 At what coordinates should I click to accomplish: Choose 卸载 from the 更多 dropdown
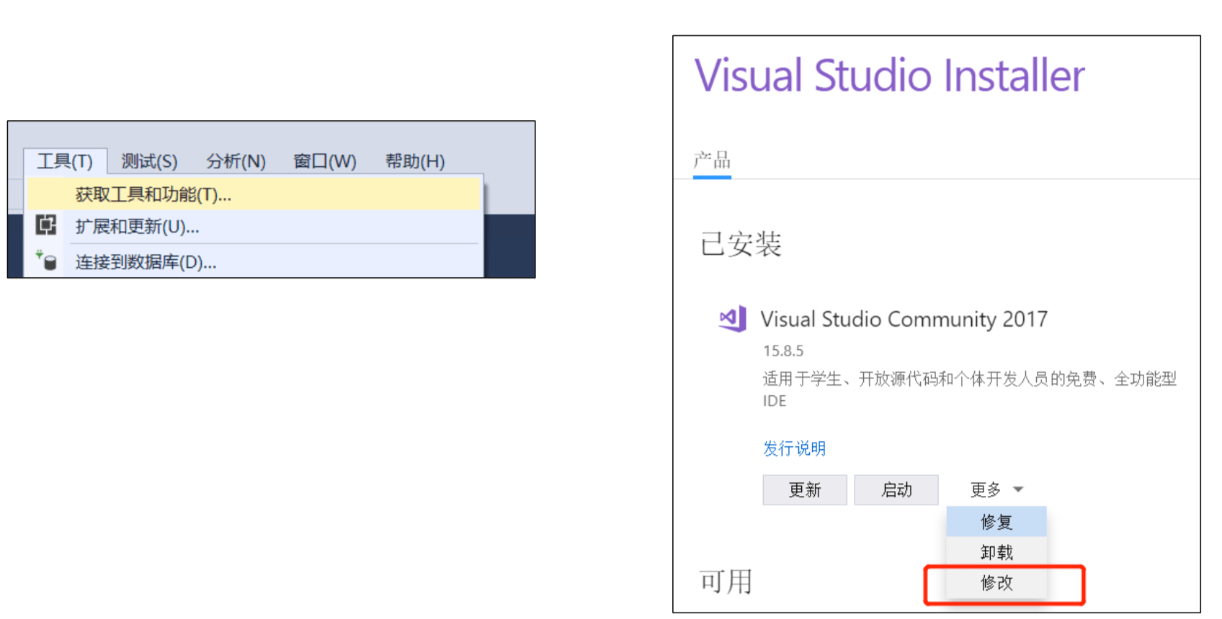[x=996, y=553]
